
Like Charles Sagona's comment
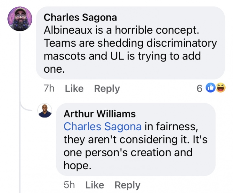click(74, 88)
